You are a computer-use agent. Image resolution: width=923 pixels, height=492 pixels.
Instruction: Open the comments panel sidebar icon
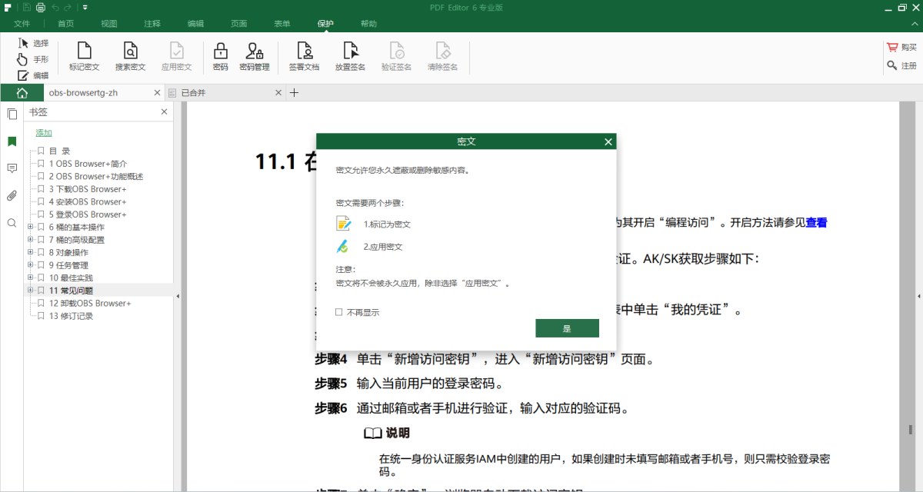click(x=12, y=168)
